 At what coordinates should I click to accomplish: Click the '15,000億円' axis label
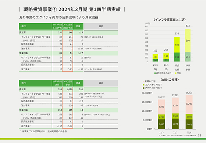point(147,102)
